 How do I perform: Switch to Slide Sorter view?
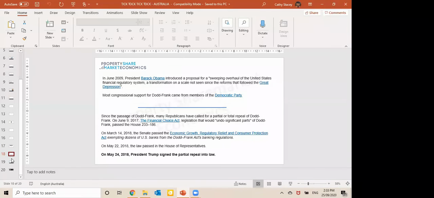tap(269, 184)
